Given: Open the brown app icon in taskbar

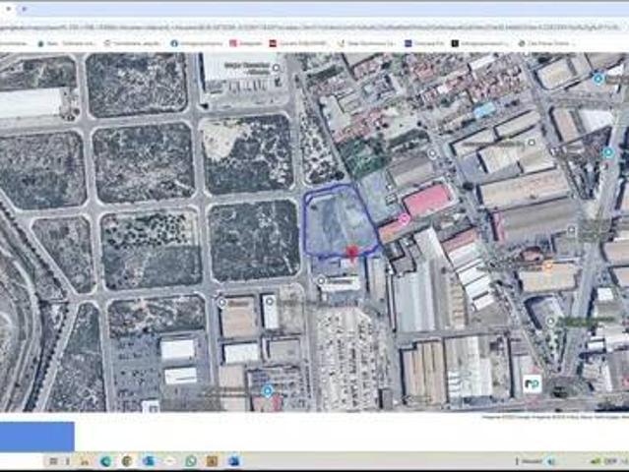Looking at the screenshot, I should coord(212,461).
